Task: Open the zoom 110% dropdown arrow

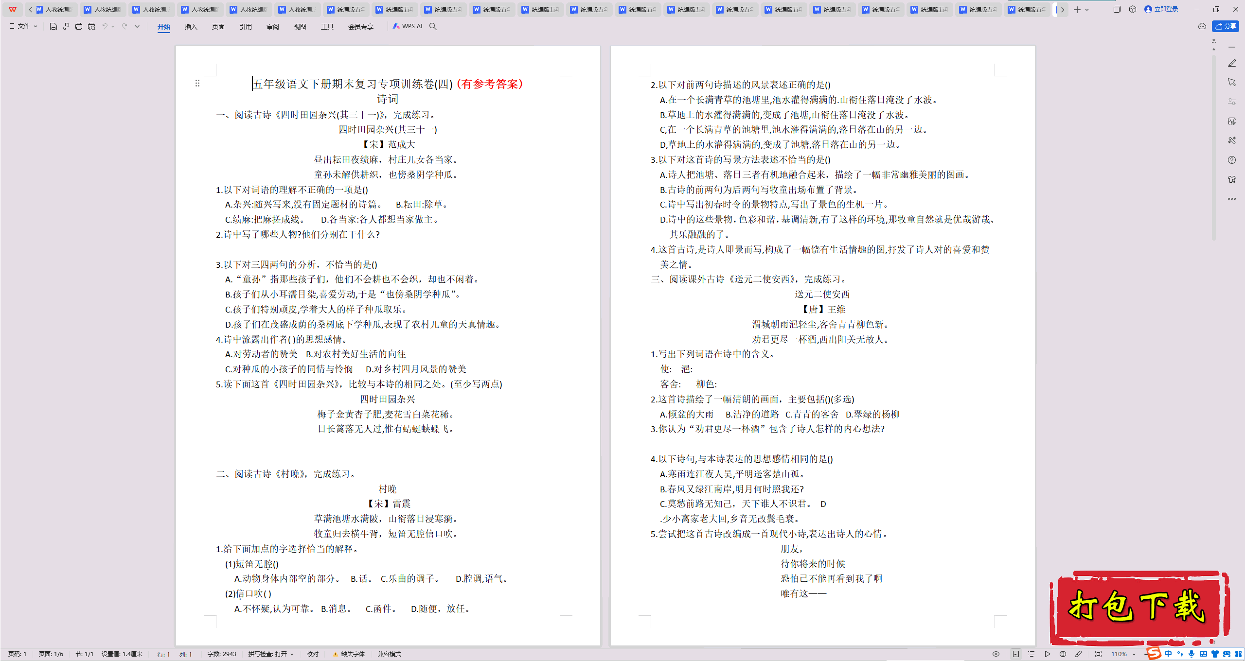Action: (1134, 654)
